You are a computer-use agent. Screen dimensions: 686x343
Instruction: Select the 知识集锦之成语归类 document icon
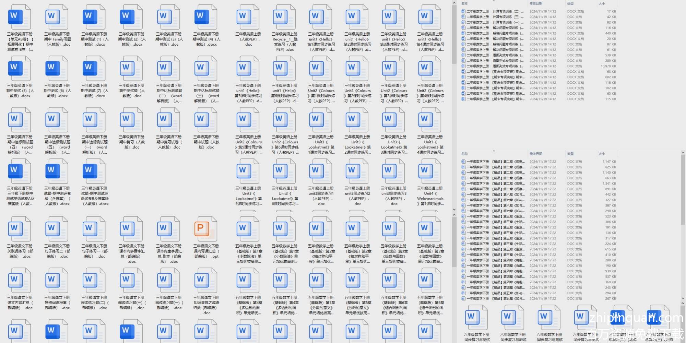click(x=206, y=280)
